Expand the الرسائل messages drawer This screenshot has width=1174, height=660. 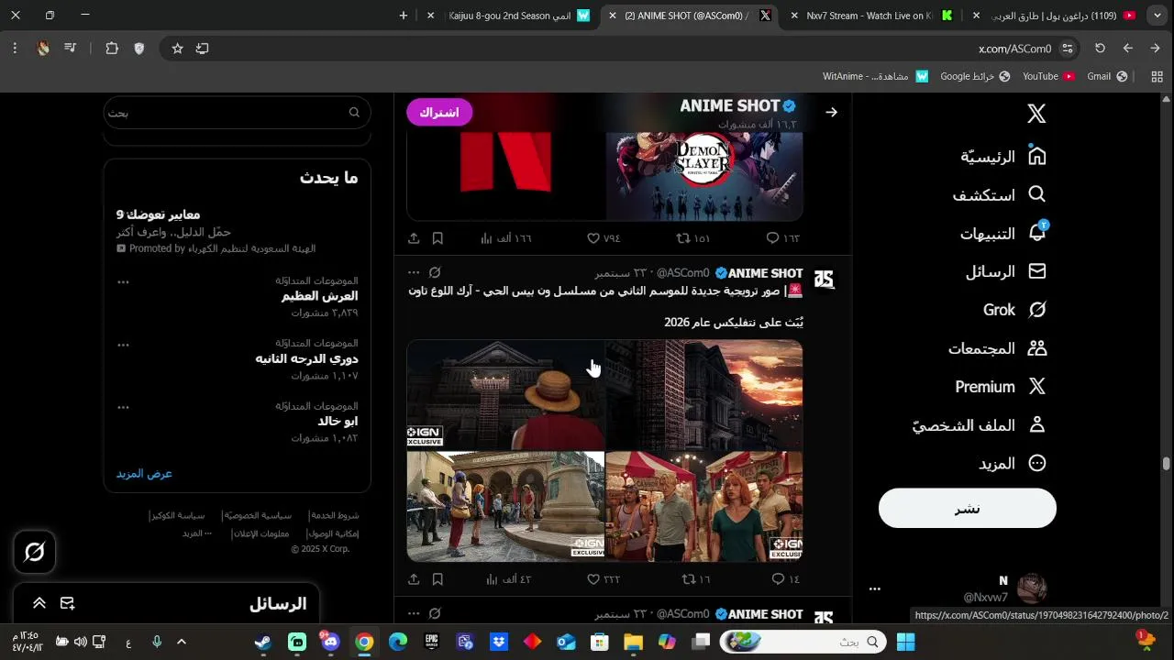(x=39, y=603)
